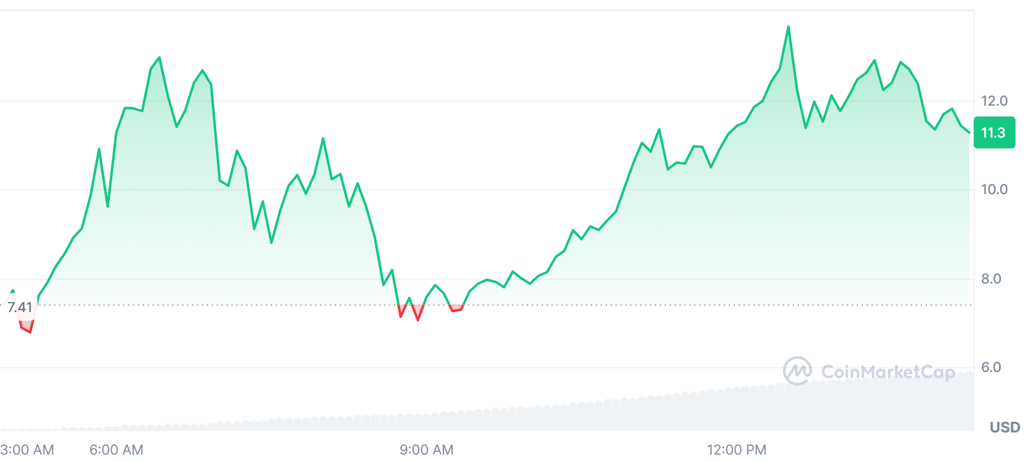1035x461 pixels.
Task: Select the 12:00 PM time axis label
Action: coord(737,450)
